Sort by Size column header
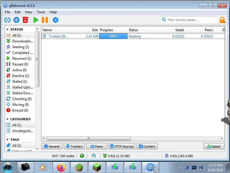Screen dimensions: 230x173 tap(84, 30)
